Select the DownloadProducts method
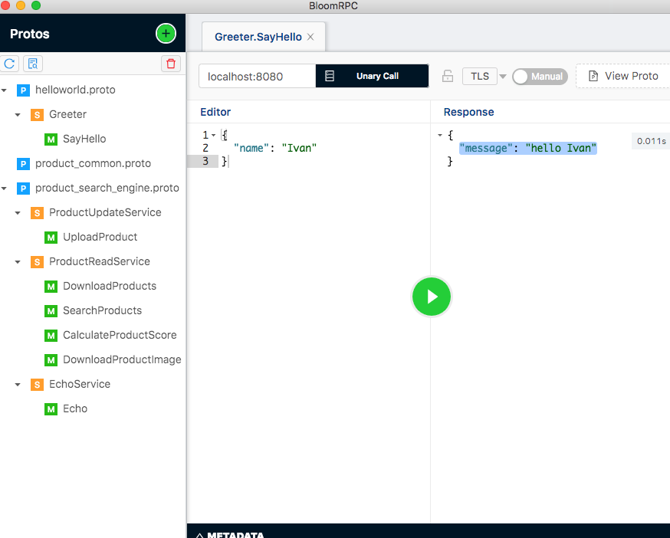The image size is (670, 538). [x=110, y=286]
